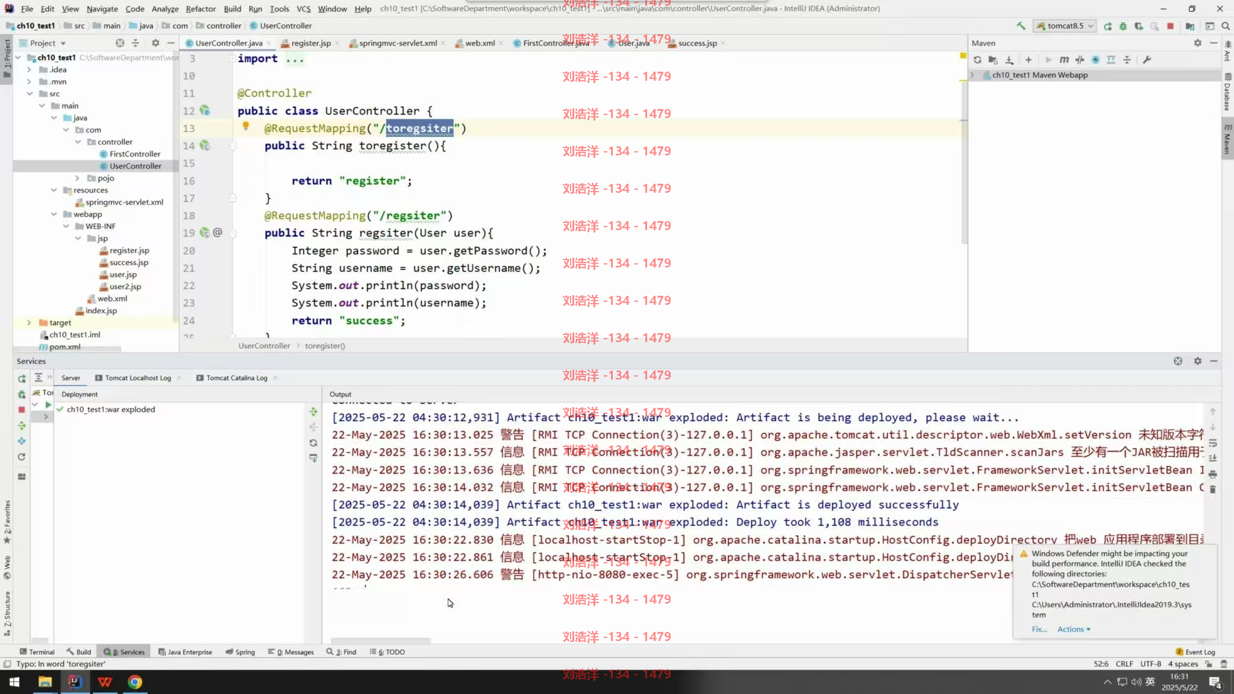The image size is (1234, 694).
Task: Click Maven Collapse All icon
Action: [1127, 60]
